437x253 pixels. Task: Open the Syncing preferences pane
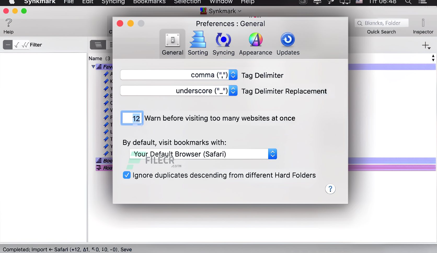223,43
